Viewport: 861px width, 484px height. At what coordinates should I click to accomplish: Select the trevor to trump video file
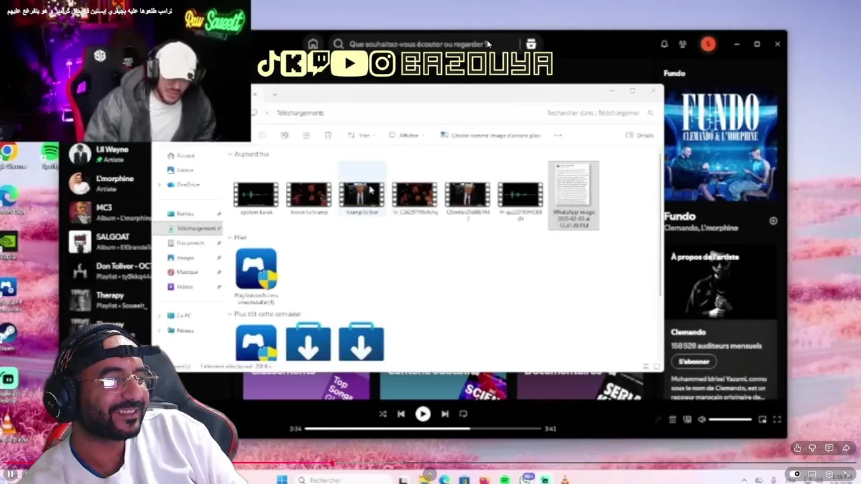pyautogui.click(x=309, y=198)
